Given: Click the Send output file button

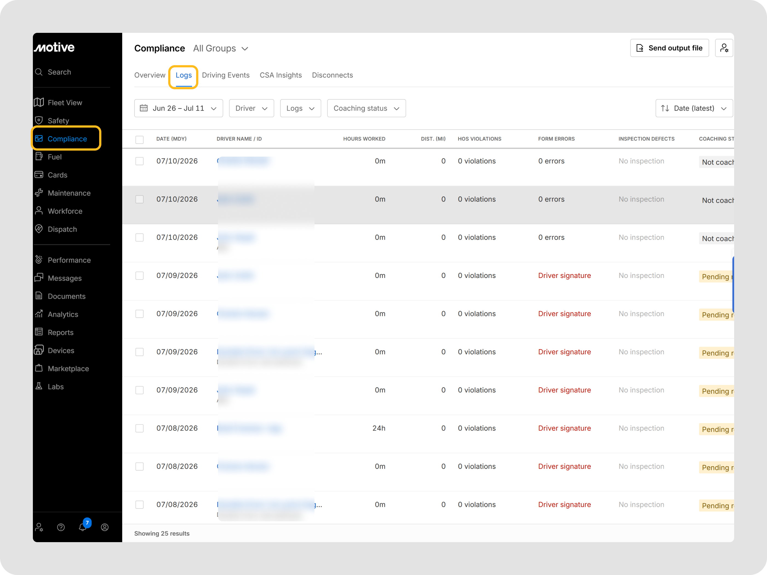Looking at the screenshot, I should pyautogui.click(x=669, y=48).
